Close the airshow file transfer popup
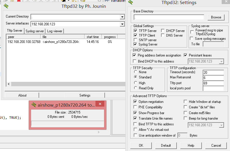The height and width of the screenshot is (151, 230). pos(100,104)
